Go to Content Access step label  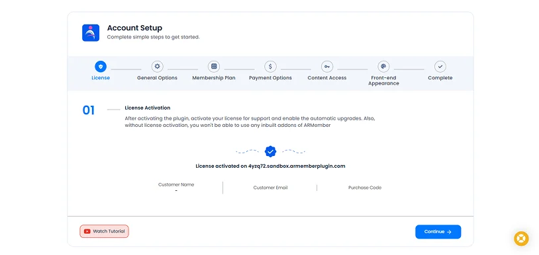(327, 78)
